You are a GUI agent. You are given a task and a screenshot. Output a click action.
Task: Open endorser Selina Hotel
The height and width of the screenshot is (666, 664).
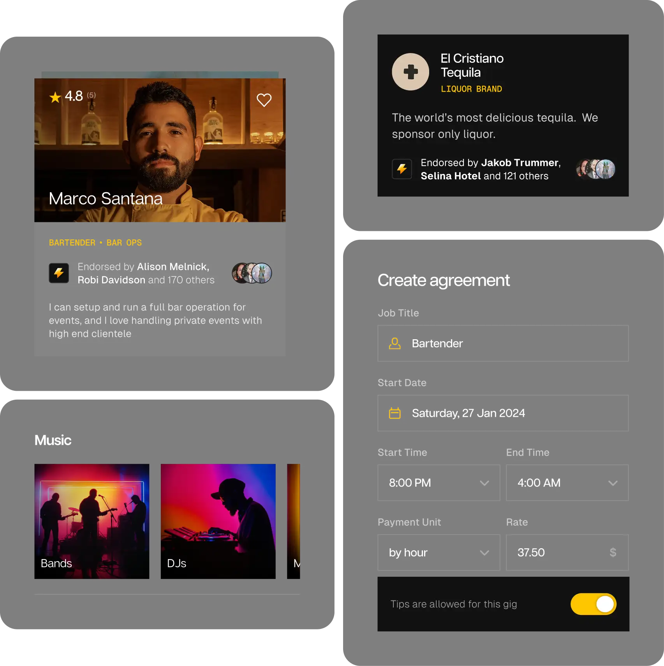click(x=451, y=176)
